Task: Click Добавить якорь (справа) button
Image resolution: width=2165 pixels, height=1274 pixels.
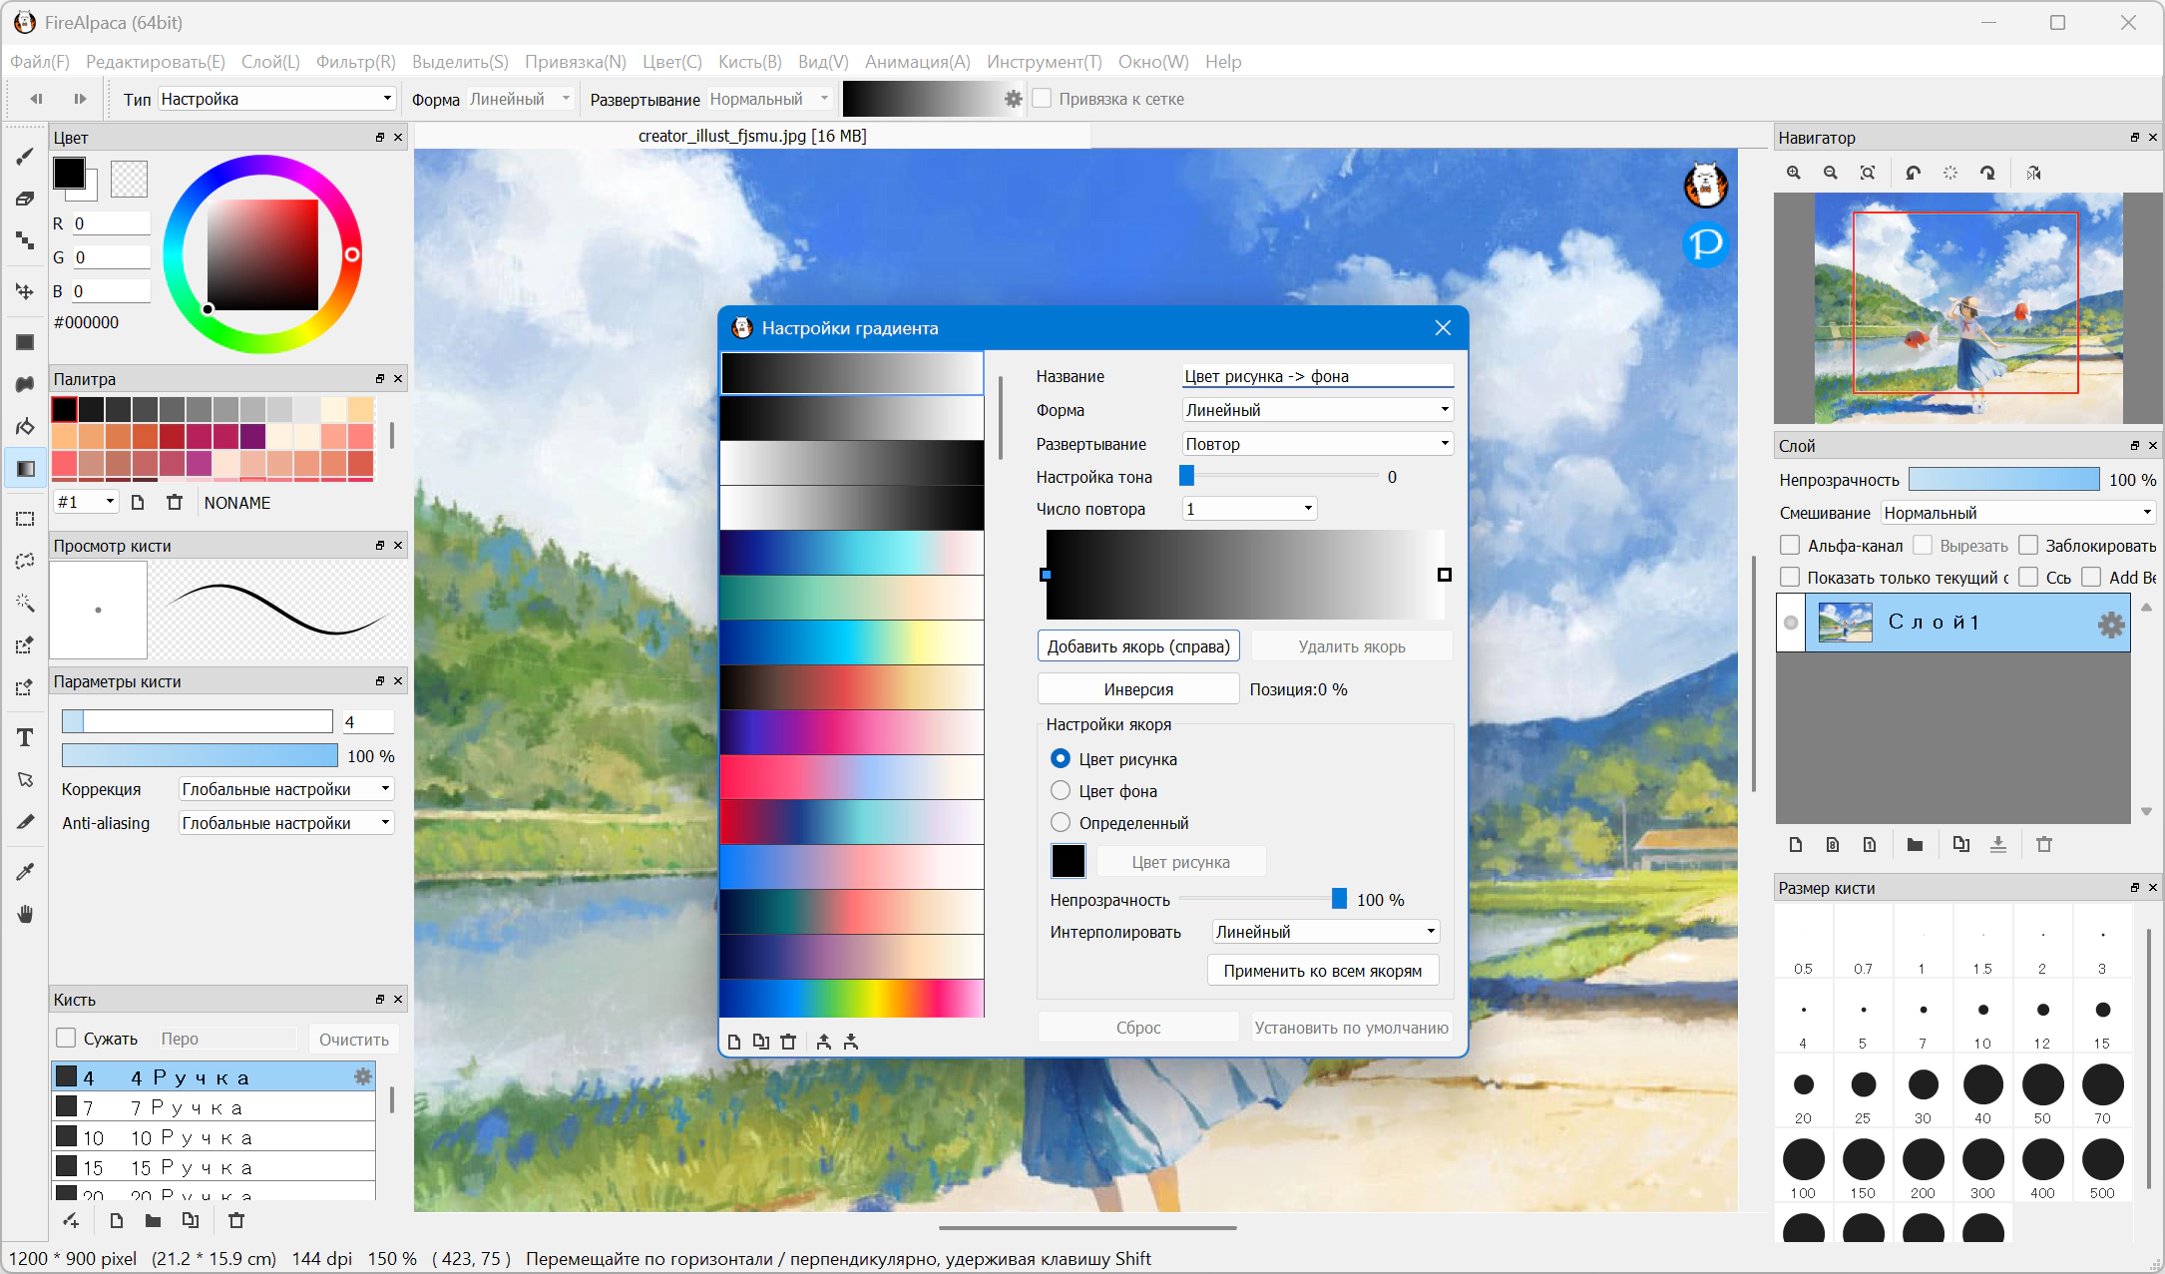Action: 1138,646
